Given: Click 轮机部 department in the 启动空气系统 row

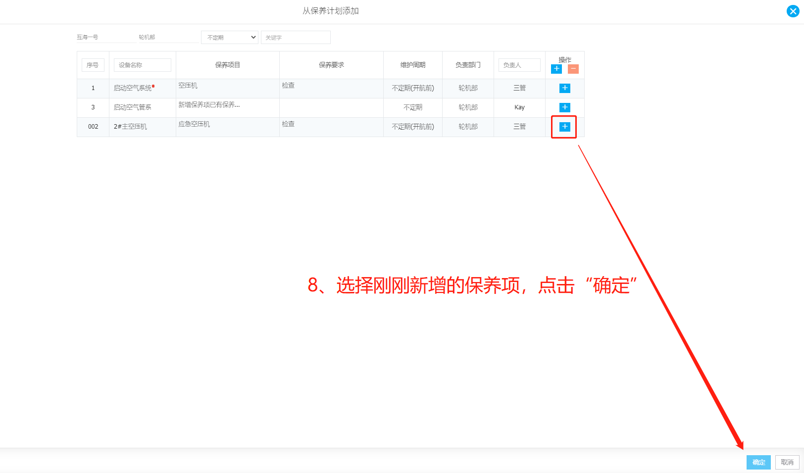Looking at the screenshot, I should coord(468,88).
